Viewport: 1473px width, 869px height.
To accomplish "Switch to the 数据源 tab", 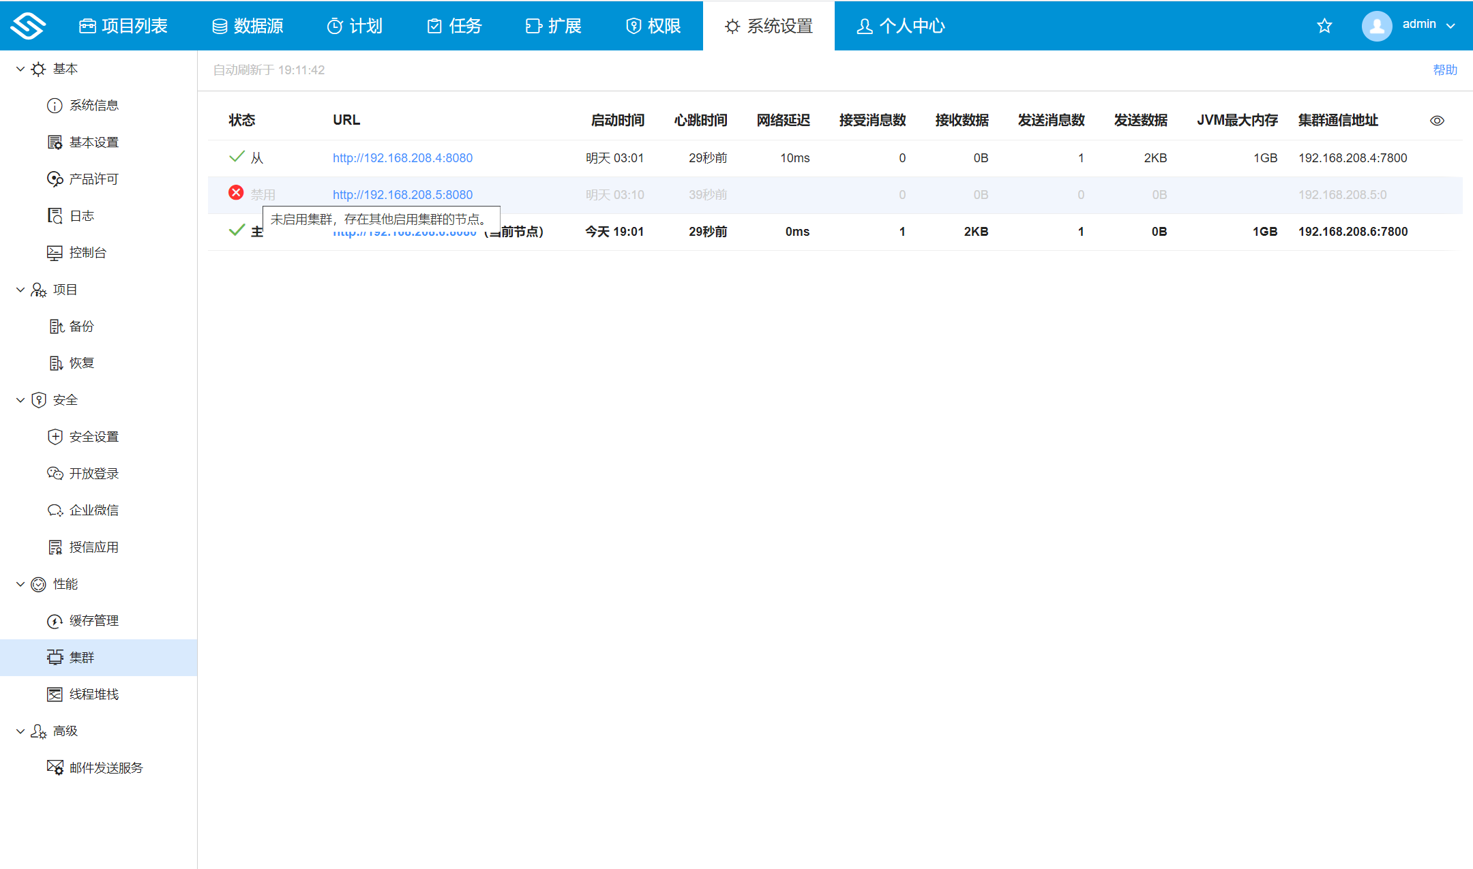I will pyautogui.click(x=248, y=25).
